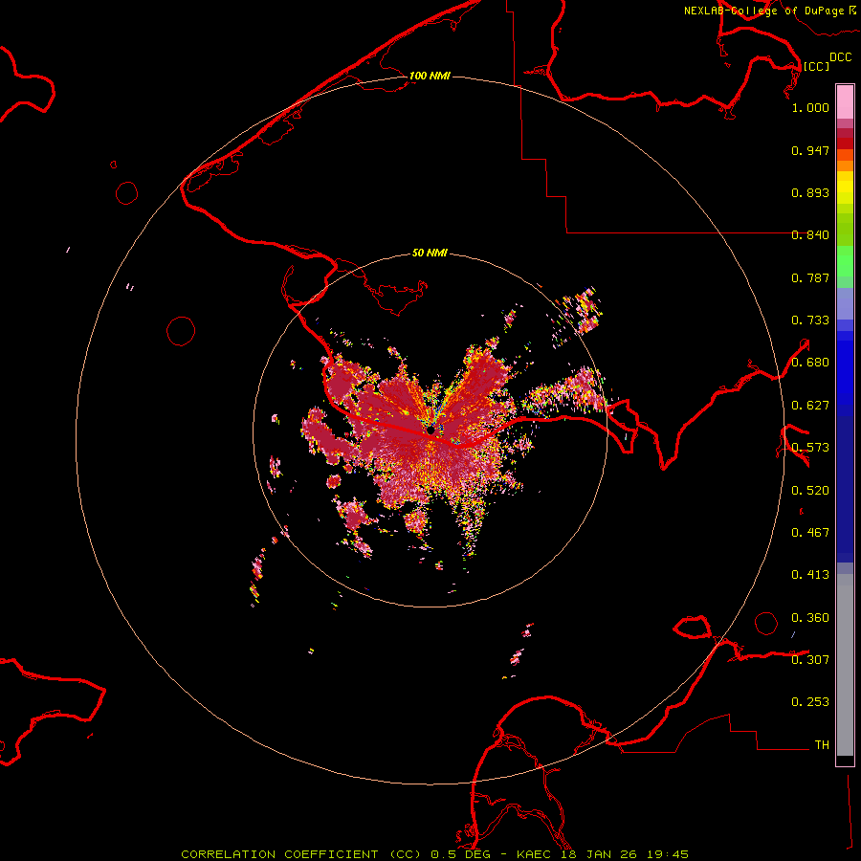Select the 0.467 scale value

click(810, 533)
